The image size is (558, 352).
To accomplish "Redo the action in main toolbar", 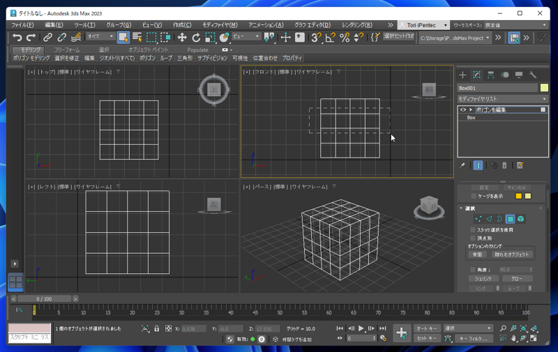I will [31, 38].
